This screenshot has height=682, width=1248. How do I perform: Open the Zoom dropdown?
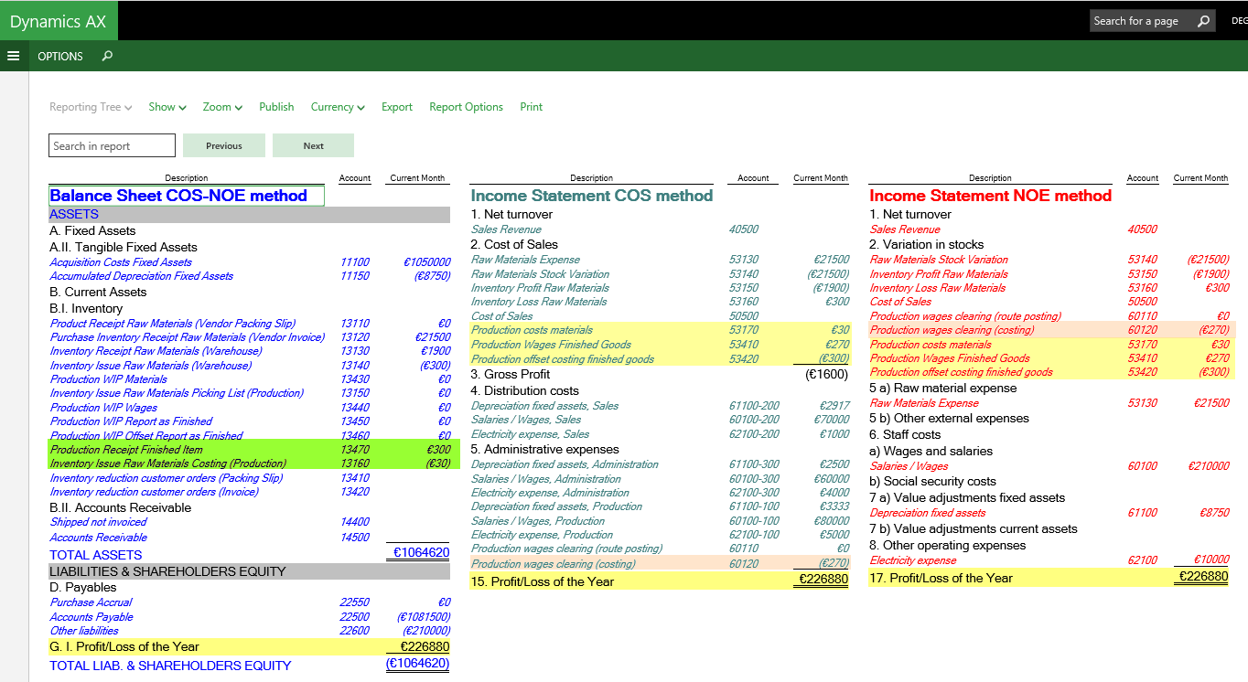222,107
